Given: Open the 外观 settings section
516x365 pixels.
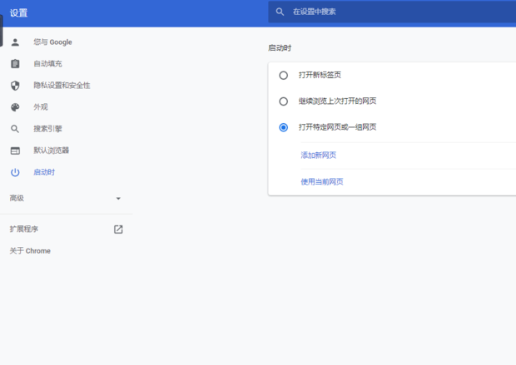Looking at the screenshot, I should [41, 107].
